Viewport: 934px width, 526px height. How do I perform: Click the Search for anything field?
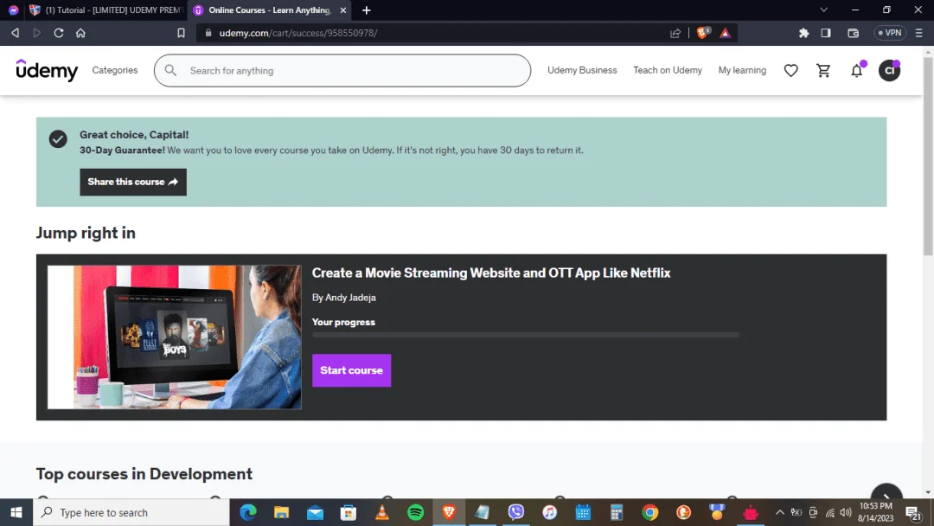point(342,70)
